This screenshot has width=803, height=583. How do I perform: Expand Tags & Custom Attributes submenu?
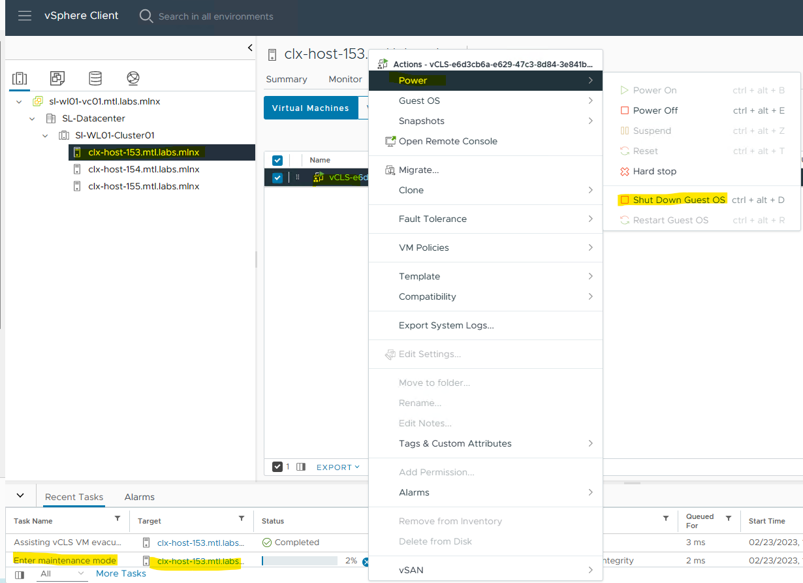486,443
